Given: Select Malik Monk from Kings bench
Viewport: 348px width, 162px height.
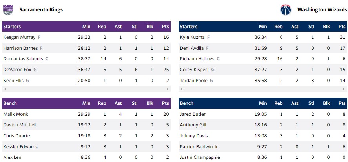Looking at the screenshot, I should click(16, 114).
